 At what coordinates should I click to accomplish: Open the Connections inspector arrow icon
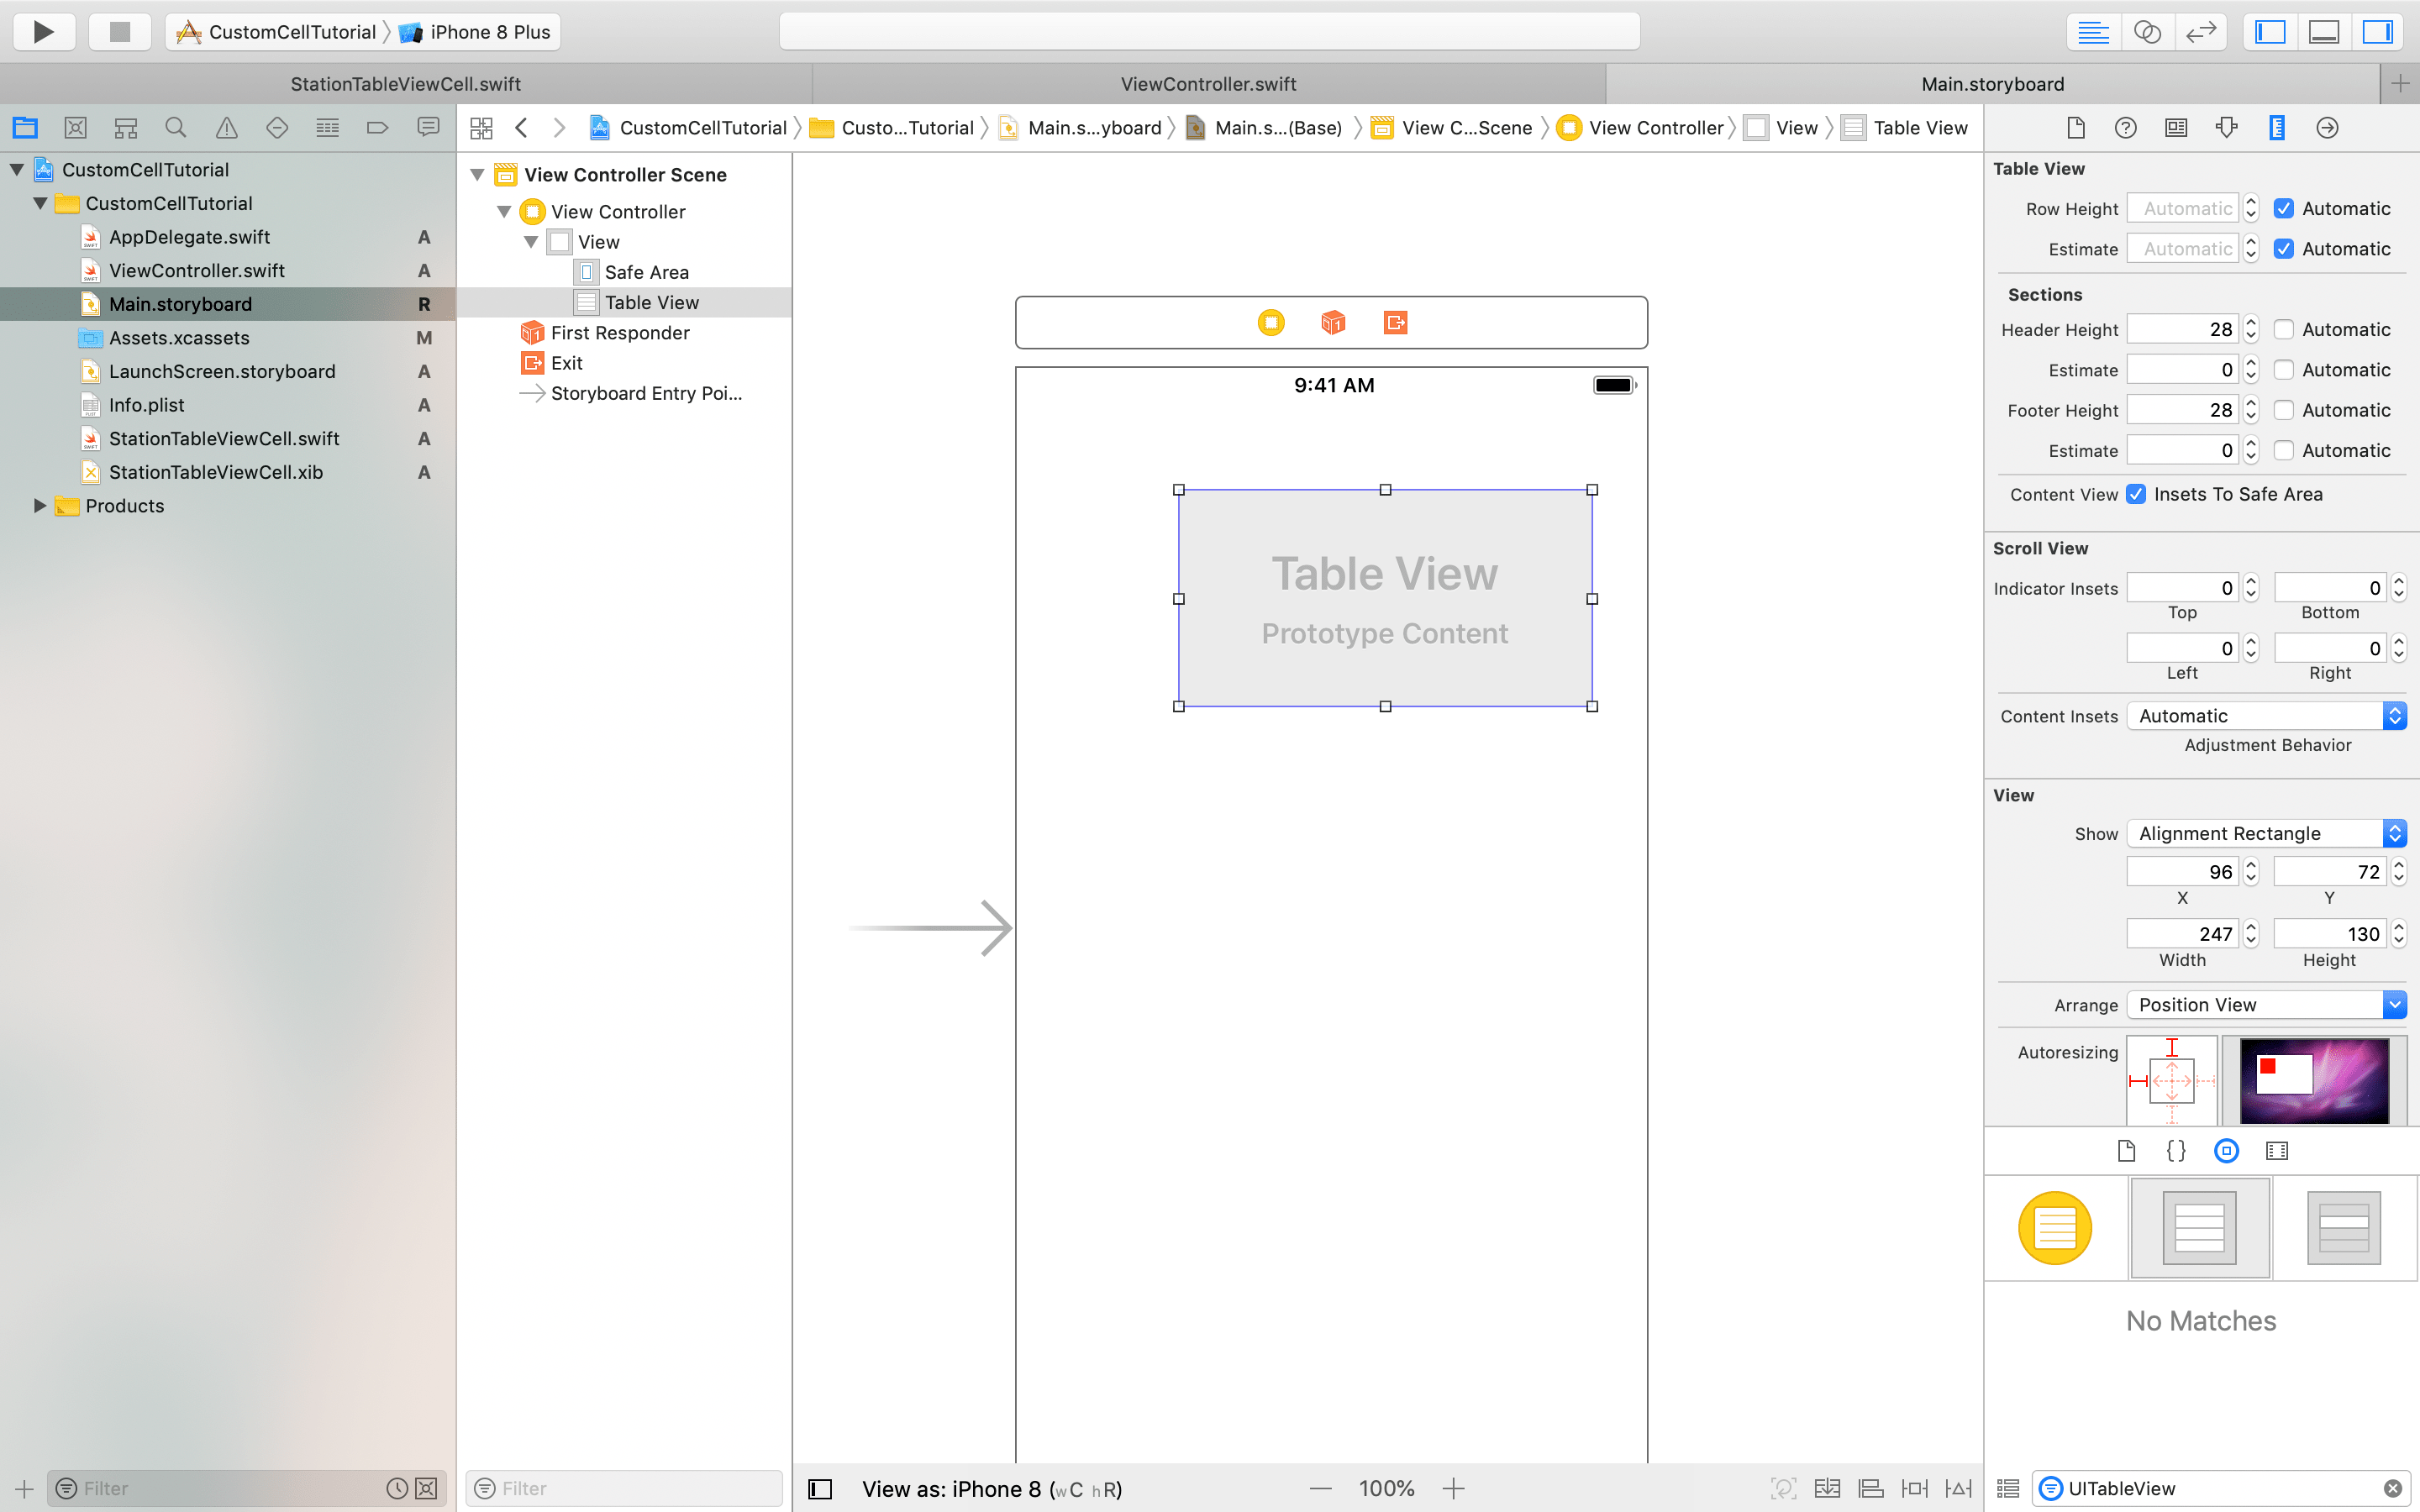[2327, 128]
